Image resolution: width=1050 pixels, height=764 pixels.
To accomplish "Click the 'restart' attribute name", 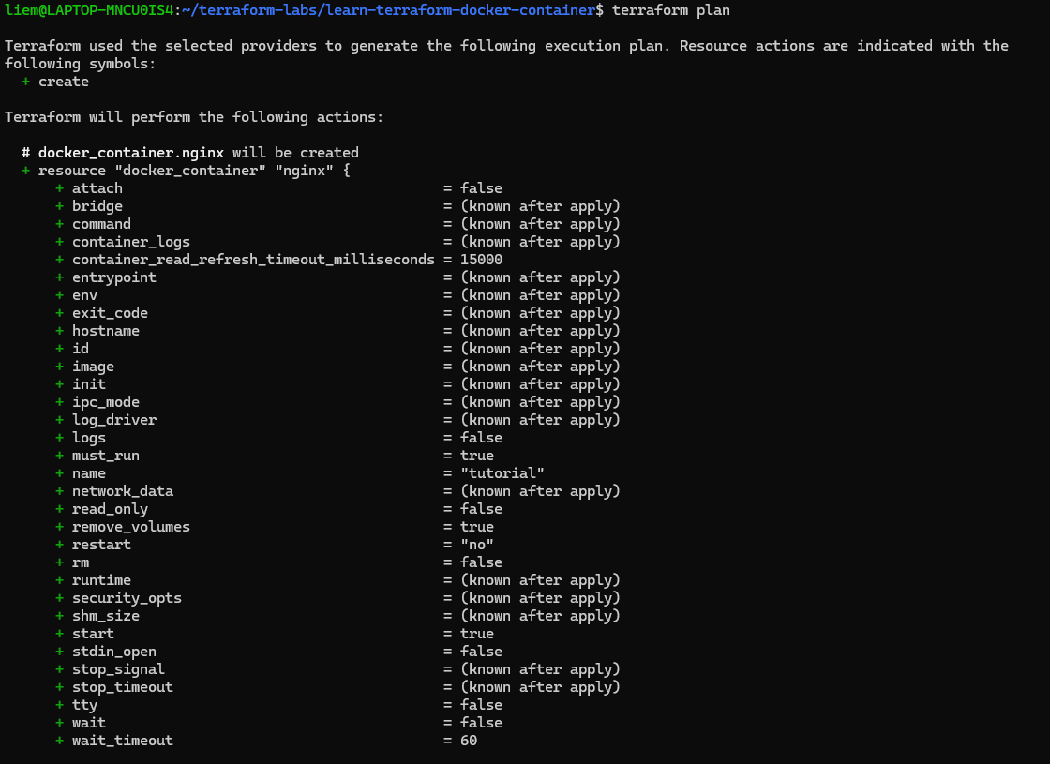I will pyautogui.click(x=102, y=545).
